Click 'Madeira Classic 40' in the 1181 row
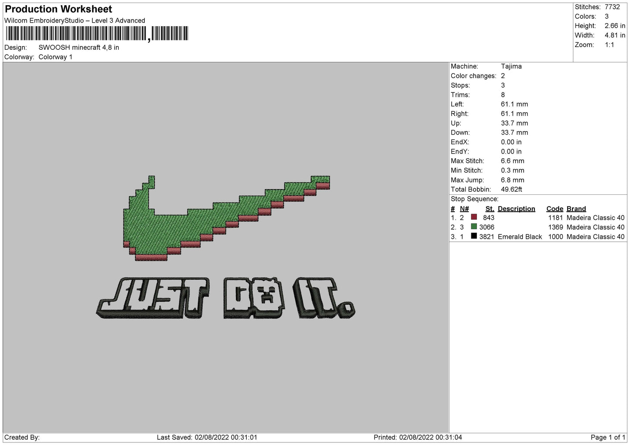This screenshot has height=445, width=630. [596, 217]
